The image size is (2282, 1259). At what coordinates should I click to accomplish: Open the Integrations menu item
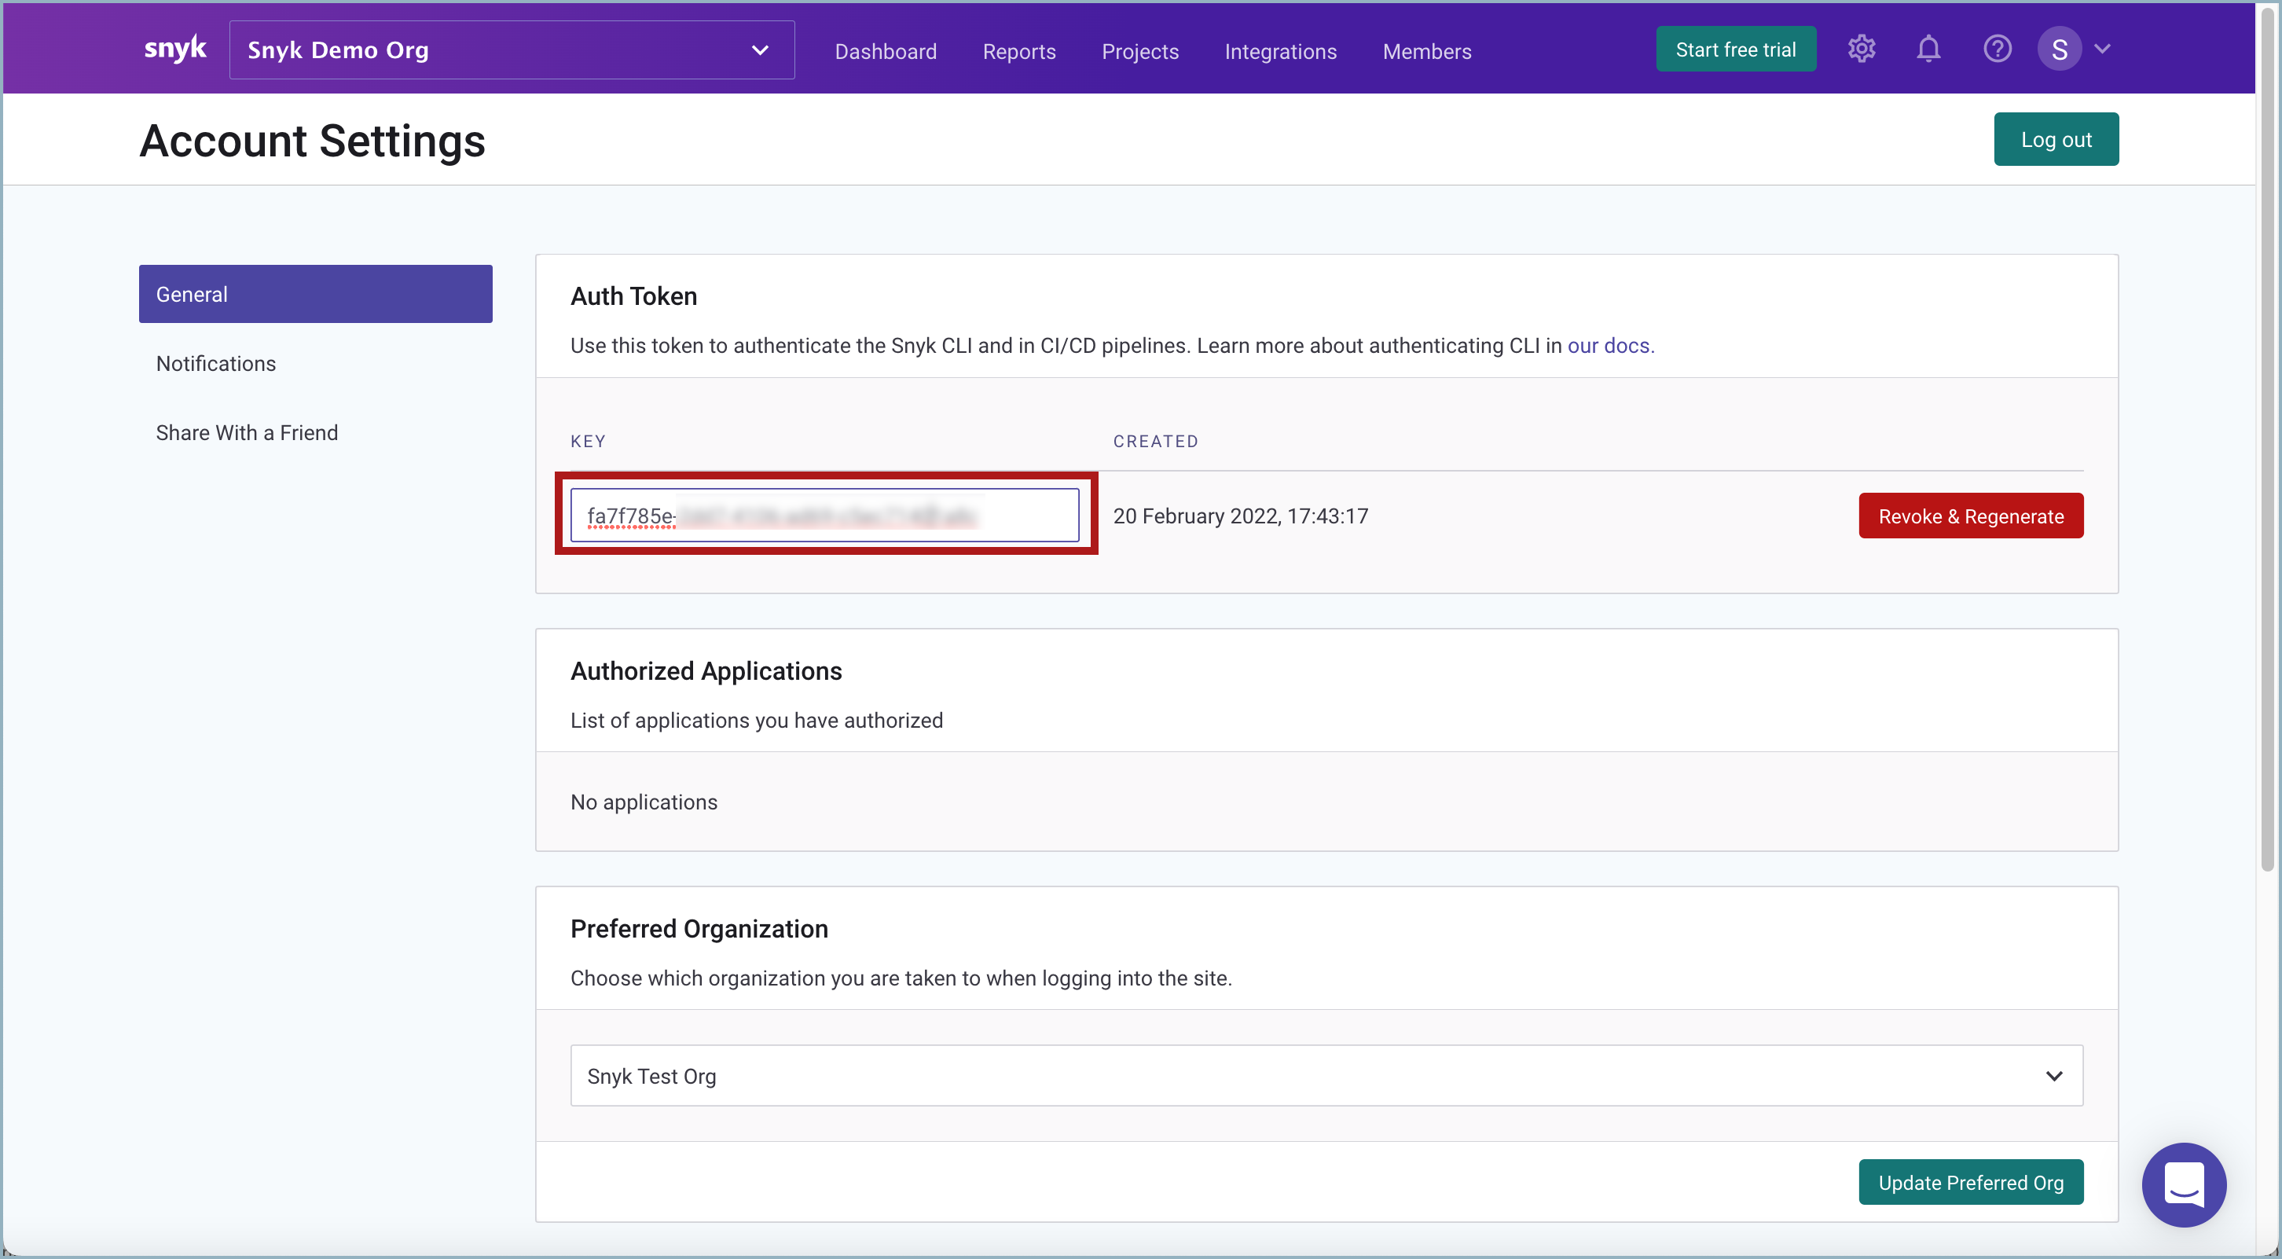[x=1280, y=51]
